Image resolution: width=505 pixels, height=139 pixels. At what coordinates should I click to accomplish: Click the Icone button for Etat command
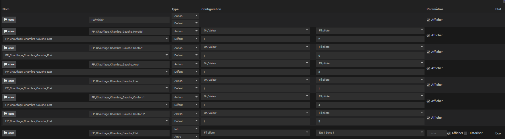click(9, 133)
